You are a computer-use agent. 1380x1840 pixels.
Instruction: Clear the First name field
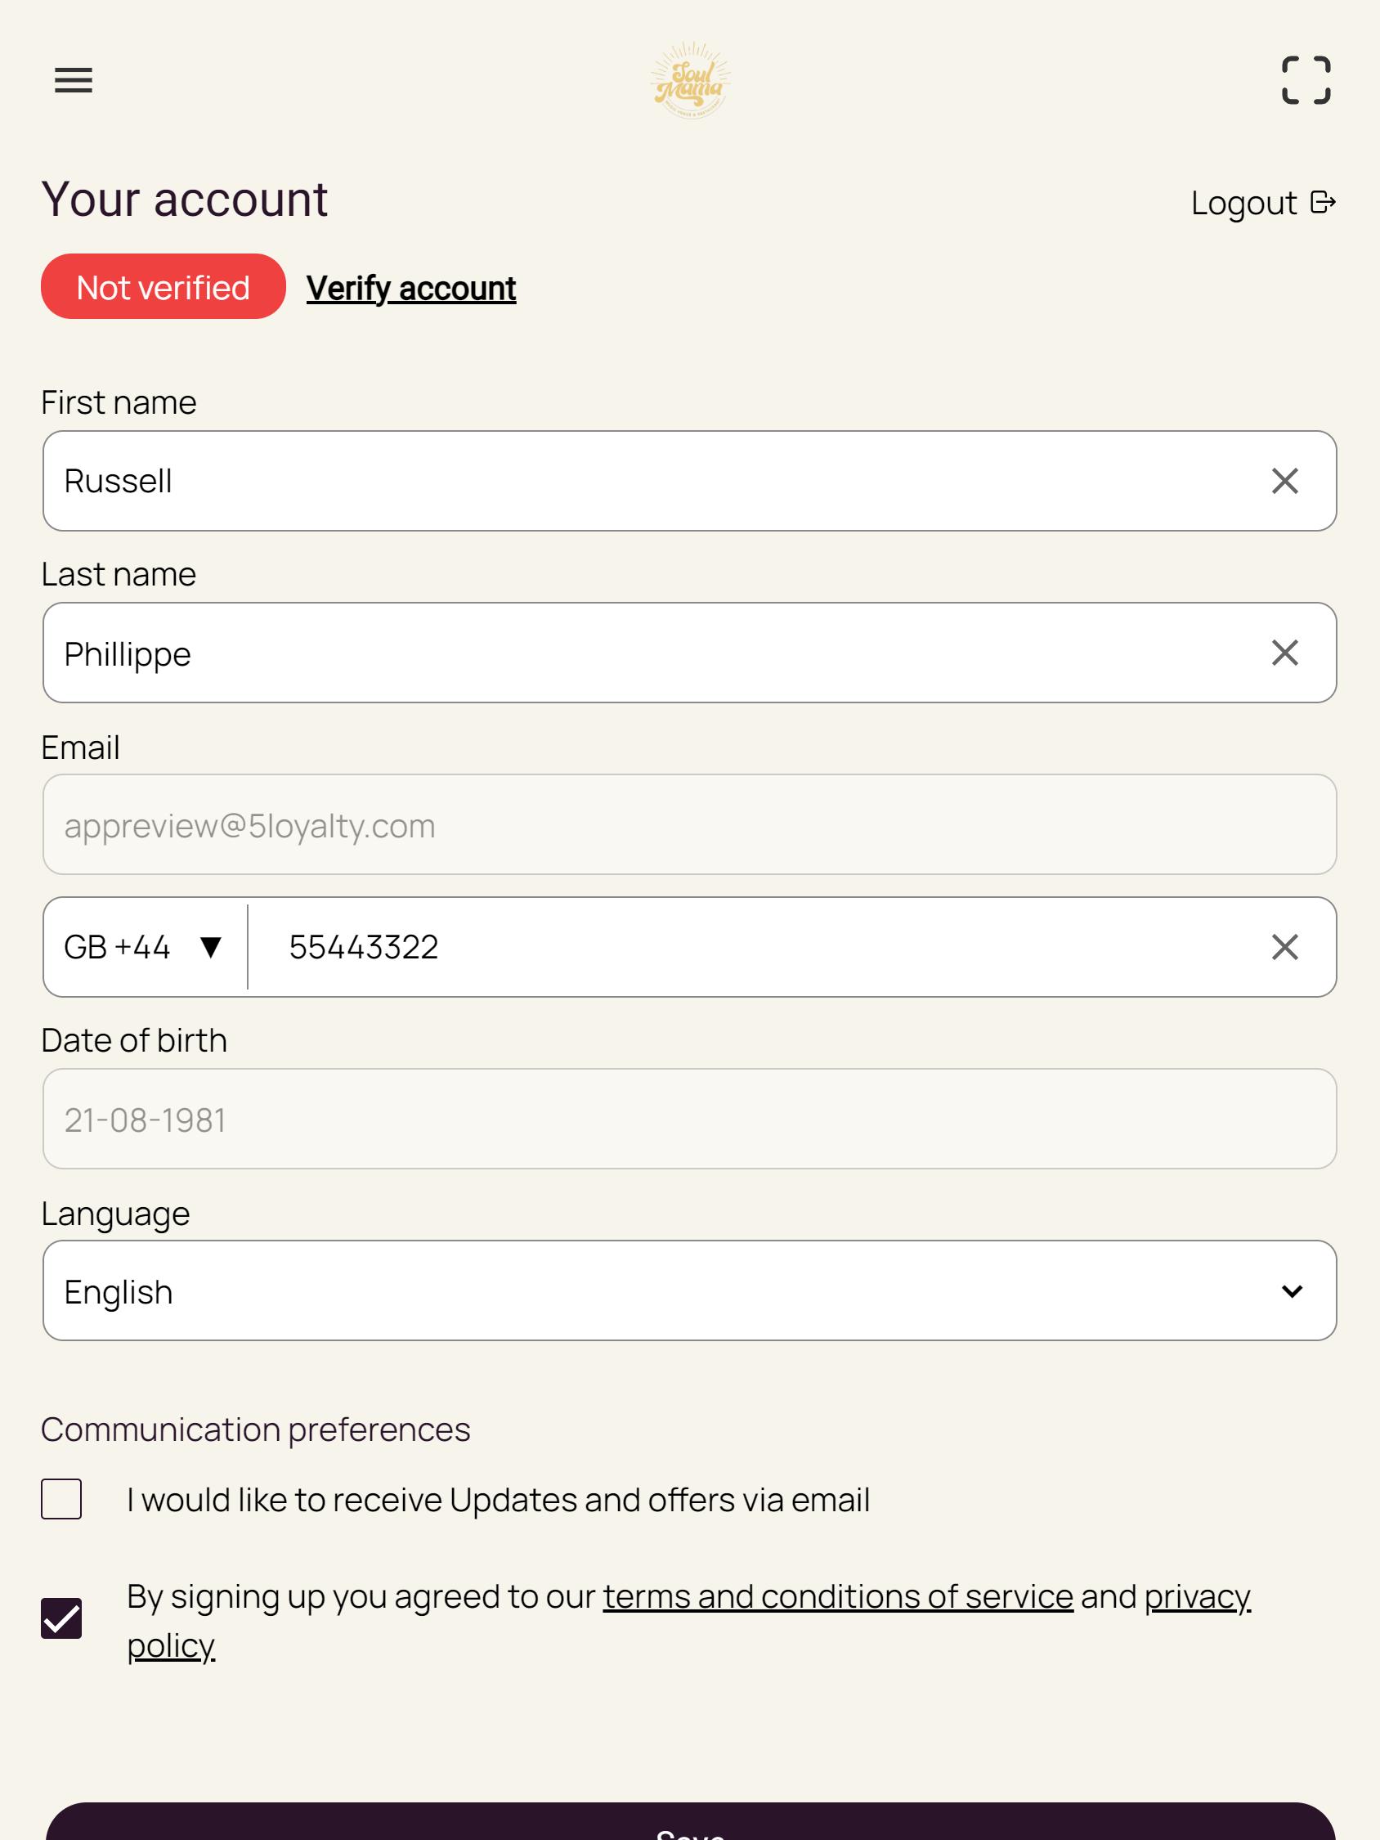[1284, 481]
